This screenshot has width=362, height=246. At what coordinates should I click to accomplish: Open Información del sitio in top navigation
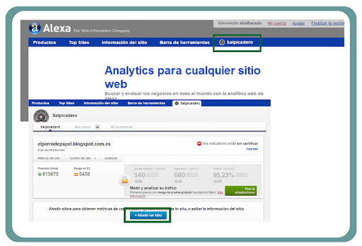(124, 42)
